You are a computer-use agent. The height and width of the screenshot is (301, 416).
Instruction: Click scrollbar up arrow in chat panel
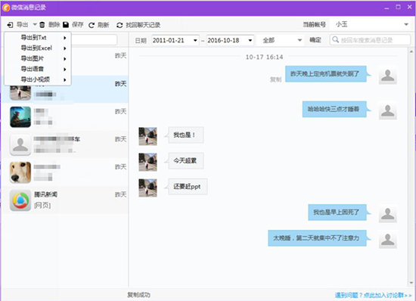(x=411, y=51)
